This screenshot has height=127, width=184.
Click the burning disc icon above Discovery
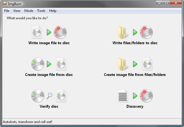tap(146, 96)
